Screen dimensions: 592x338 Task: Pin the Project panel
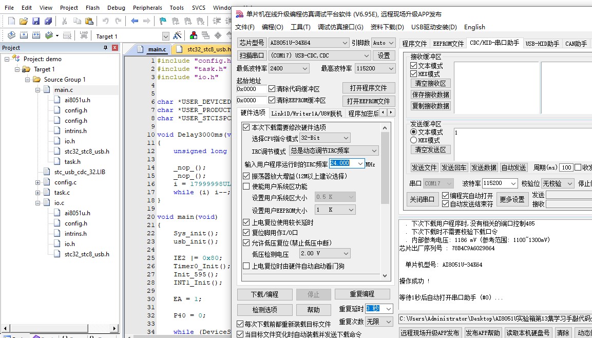pos(106,48)
